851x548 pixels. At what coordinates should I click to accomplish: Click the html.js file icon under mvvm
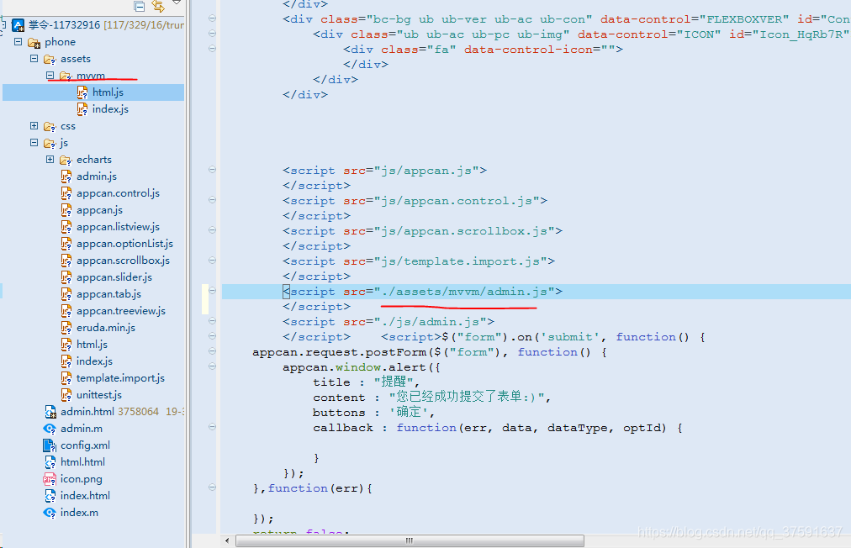click(82, 92)
